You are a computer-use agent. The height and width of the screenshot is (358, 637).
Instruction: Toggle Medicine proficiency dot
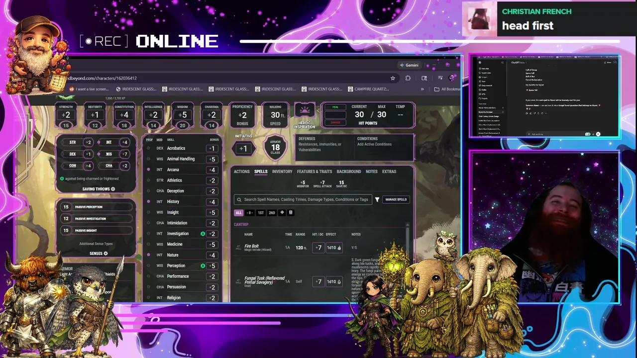[x=148, y=244]
